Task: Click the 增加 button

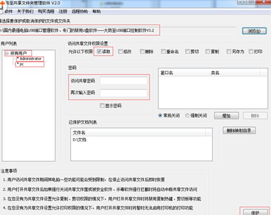Action: [227, 116]
